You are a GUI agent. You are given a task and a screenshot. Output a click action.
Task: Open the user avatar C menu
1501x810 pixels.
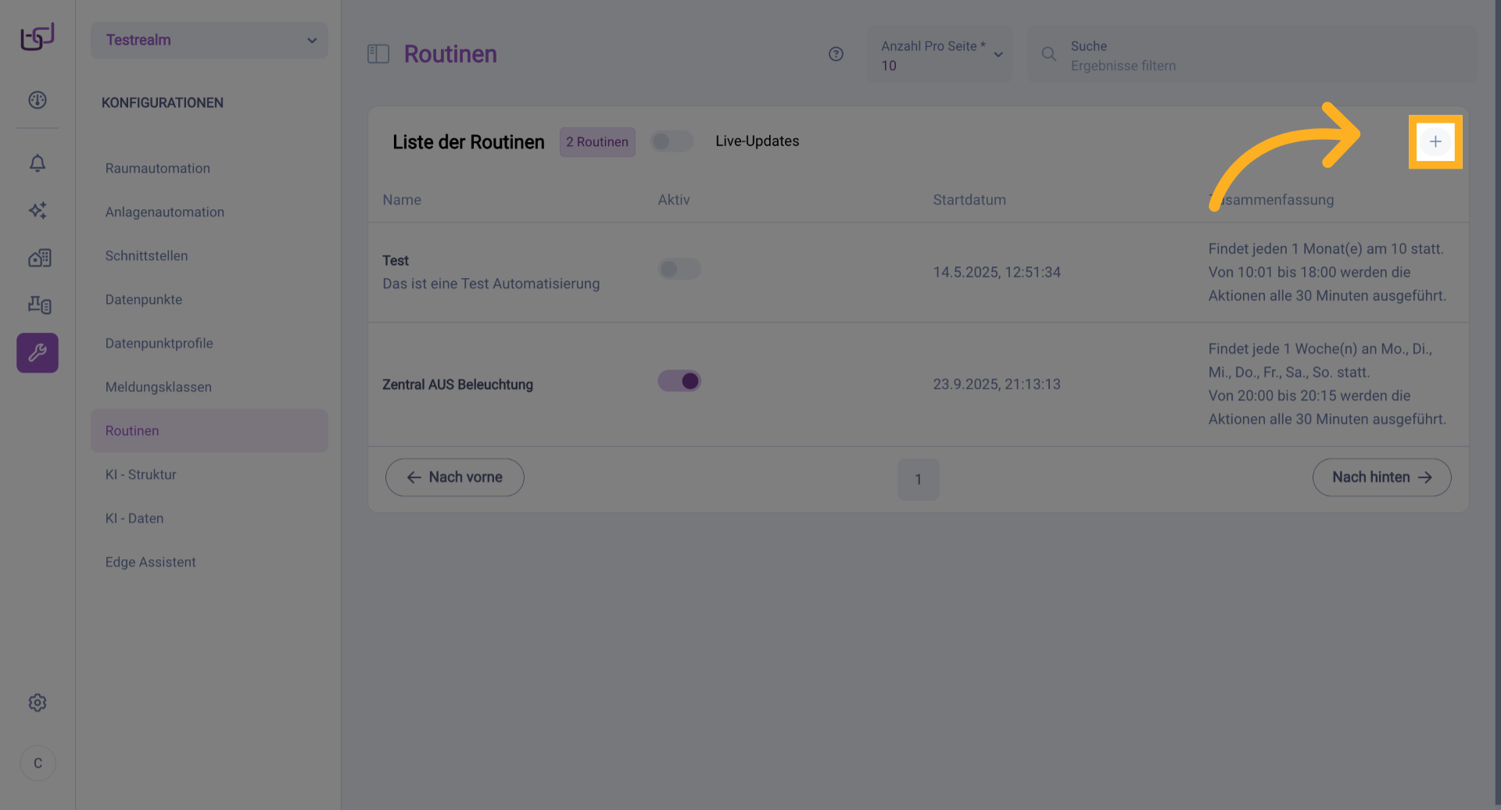(x=38, y=763)
